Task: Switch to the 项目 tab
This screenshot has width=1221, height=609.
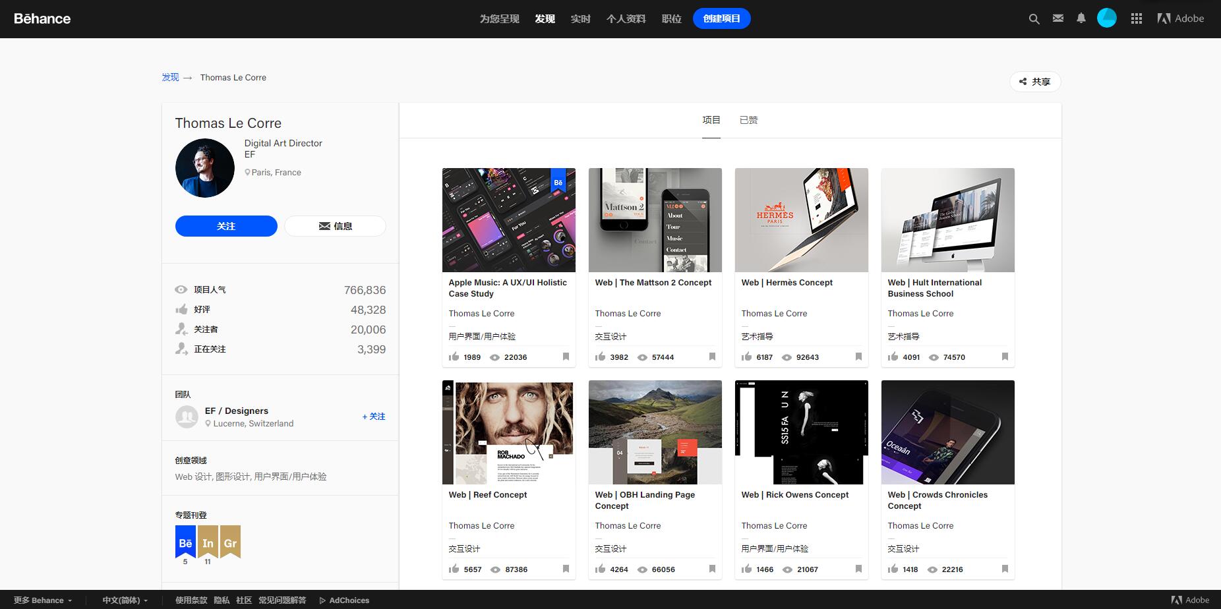Action: click(x=711, y=120)
